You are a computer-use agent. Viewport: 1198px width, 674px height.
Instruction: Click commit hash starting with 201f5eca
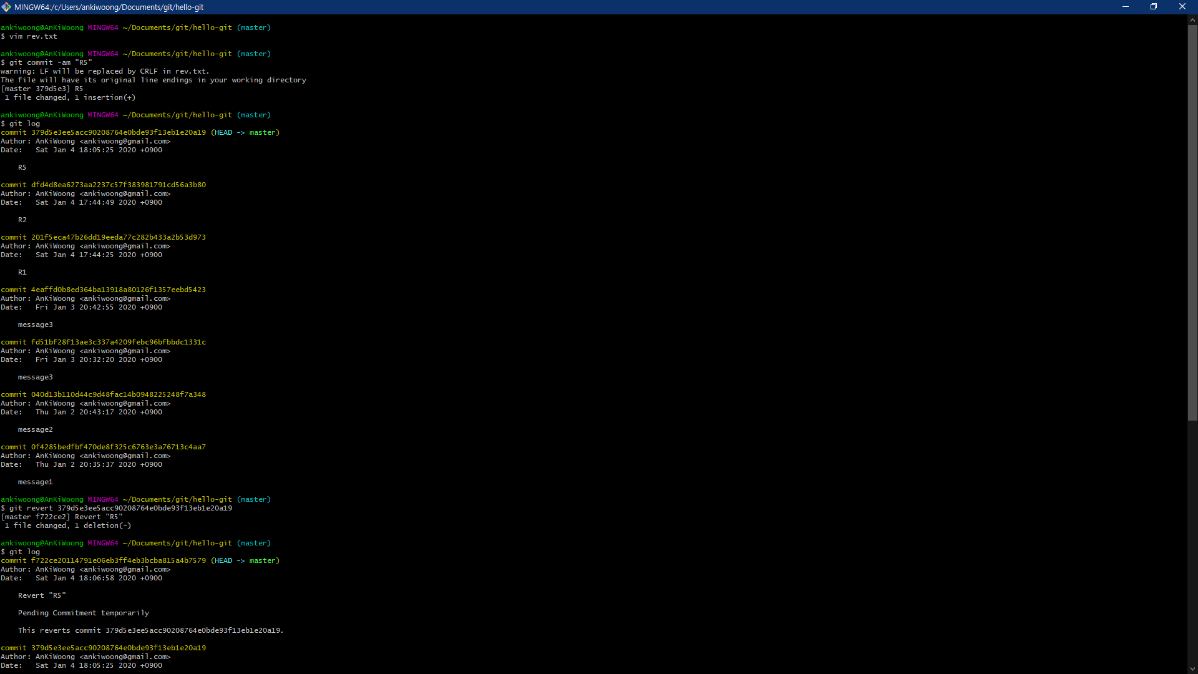tap(118, 237)
